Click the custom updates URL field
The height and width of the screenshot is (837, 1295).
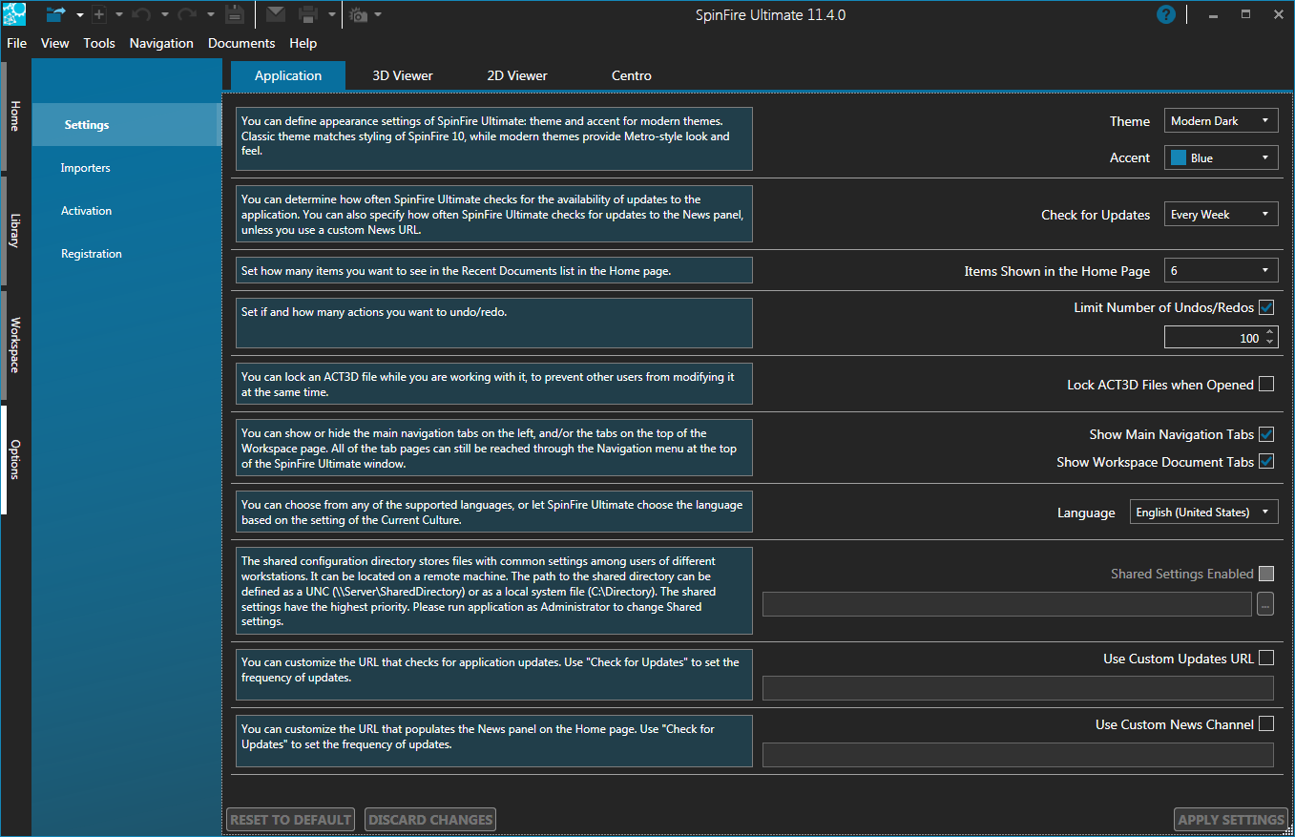1018,688
